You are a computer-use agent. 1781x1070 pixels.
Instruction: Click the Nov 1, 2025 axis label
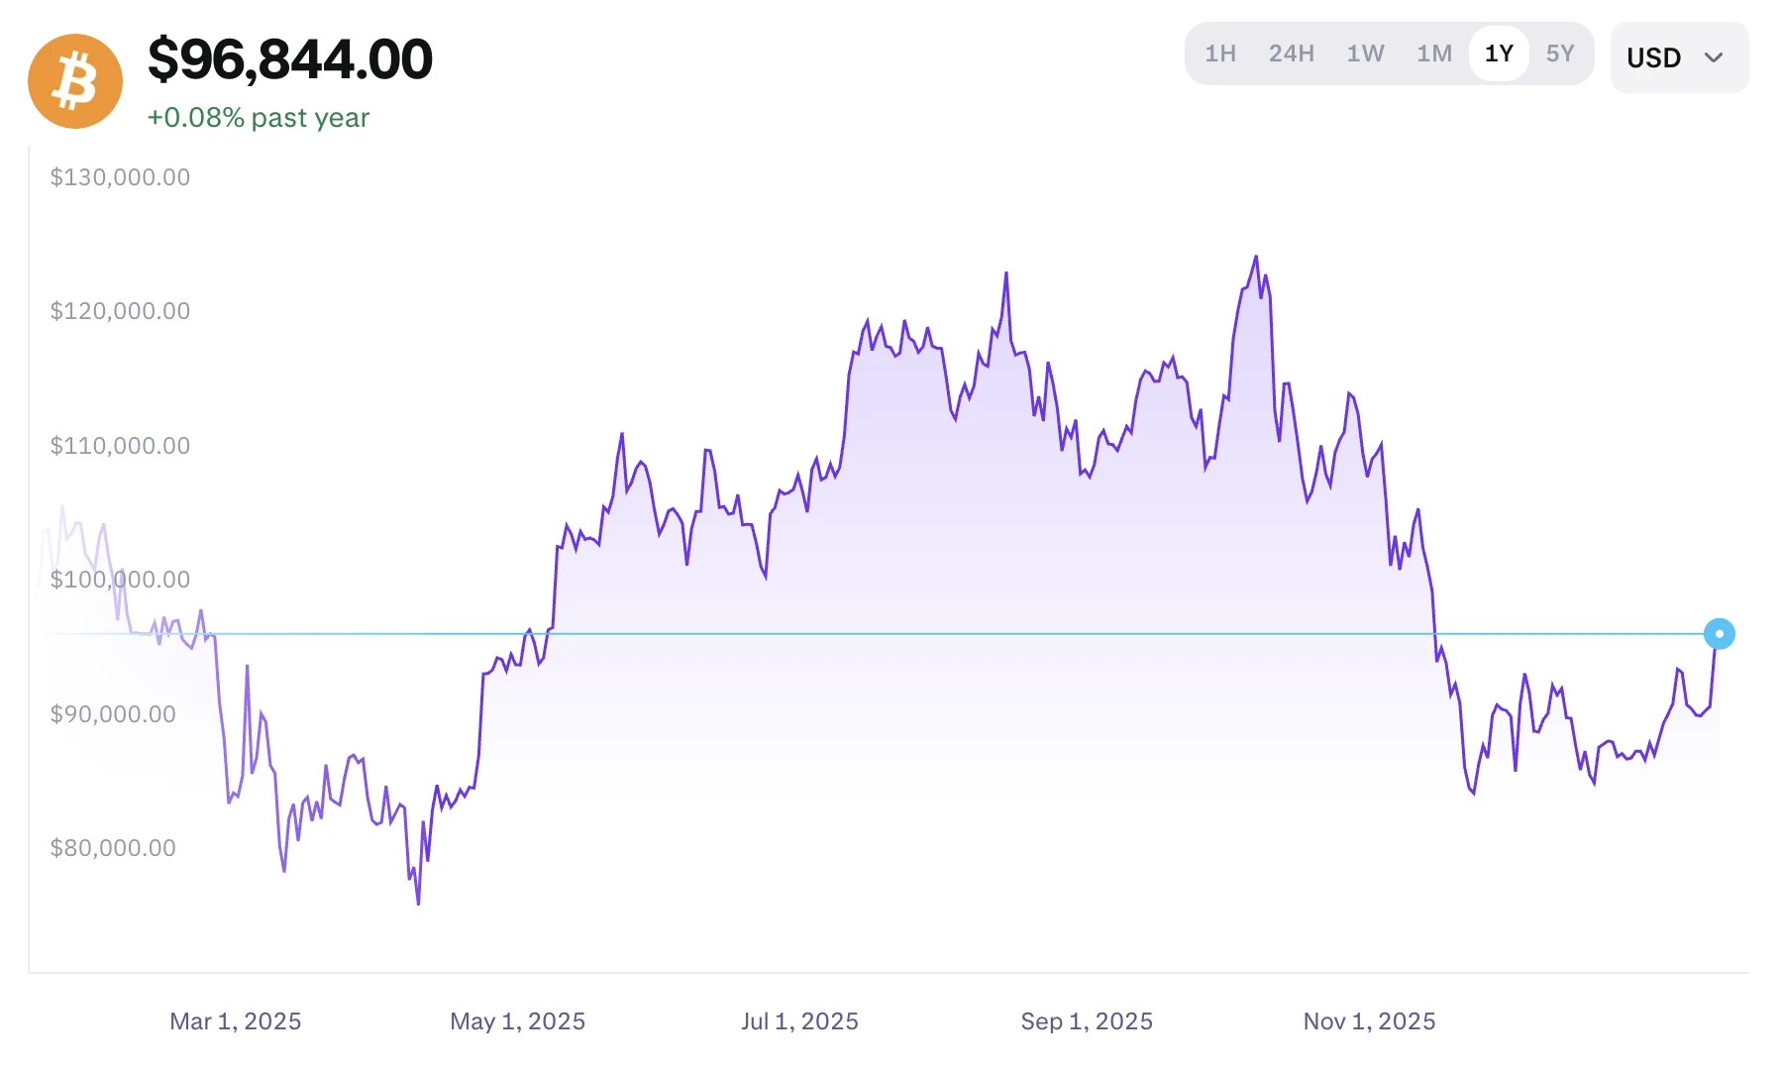(1370, 1021)
